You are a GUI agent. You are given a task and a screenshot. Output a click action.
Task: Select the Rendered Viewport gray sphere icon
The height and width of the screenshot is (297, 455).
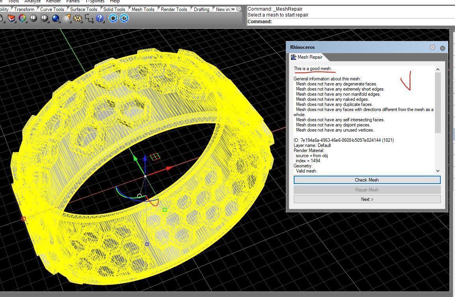(45, 18)
